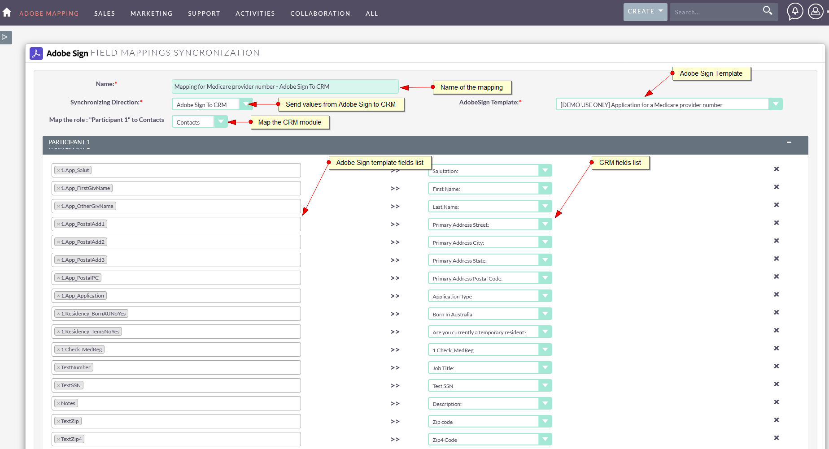Delete the Application Type mapping row

click(777, 294)
